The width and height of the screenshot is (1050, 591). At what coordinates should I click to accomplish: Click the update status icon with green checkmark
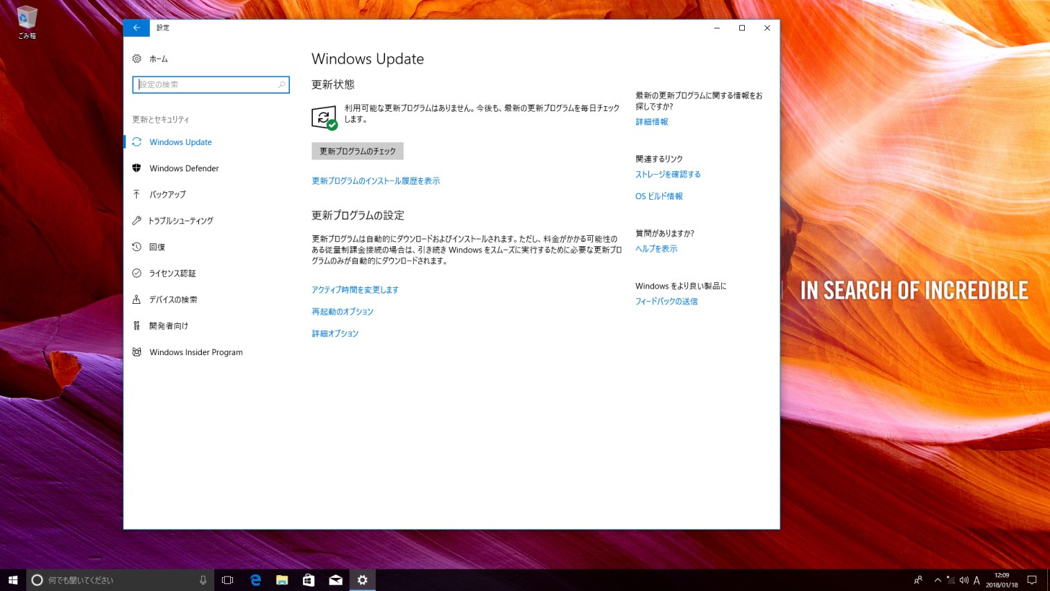324,118
